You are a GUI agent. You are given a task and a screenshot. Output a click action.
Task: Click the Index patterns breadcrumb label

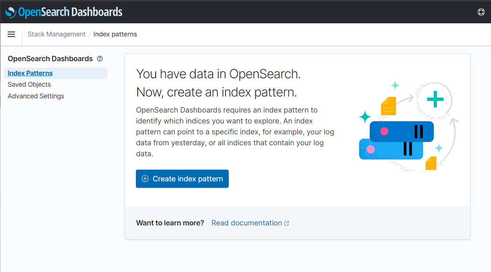click(x=115, y=34)
